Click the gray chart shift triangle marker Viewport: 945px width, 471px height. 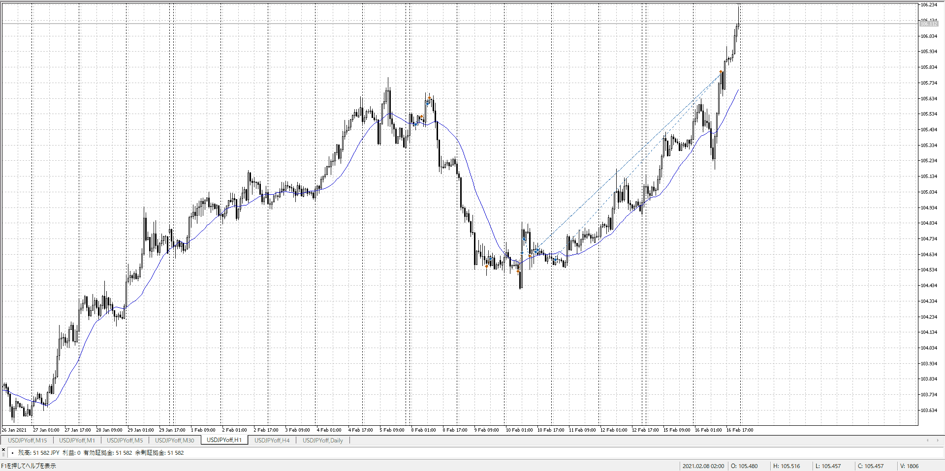(739, 4)
